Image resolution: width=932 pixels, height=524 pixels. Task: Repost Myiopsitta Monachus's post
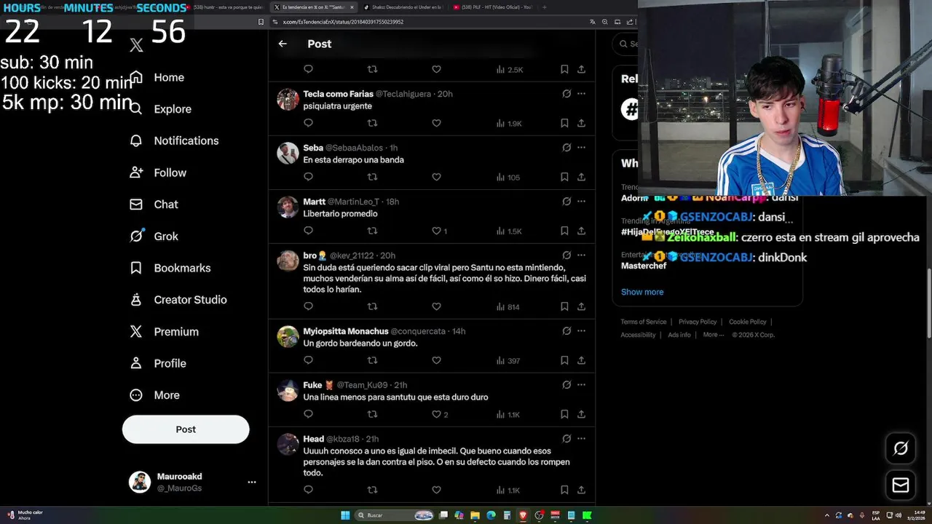click(x=372, y=360)
